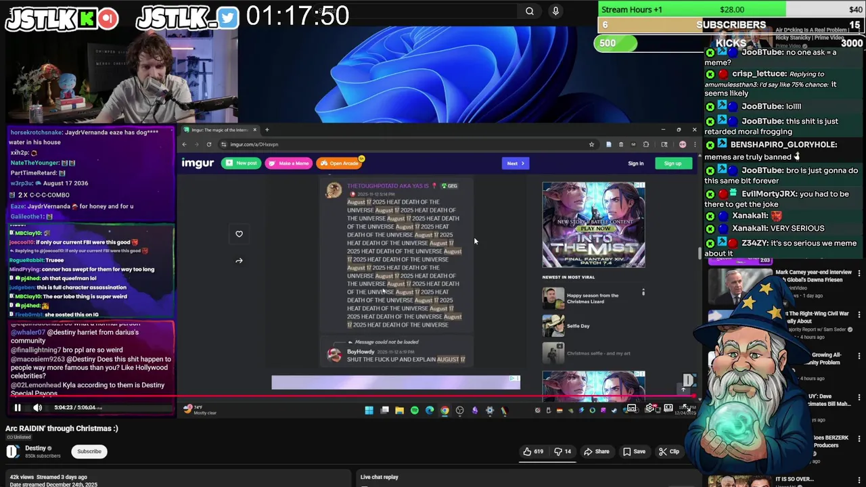Open the Into The Mist Final Fantasy ad

coord(593,225)
